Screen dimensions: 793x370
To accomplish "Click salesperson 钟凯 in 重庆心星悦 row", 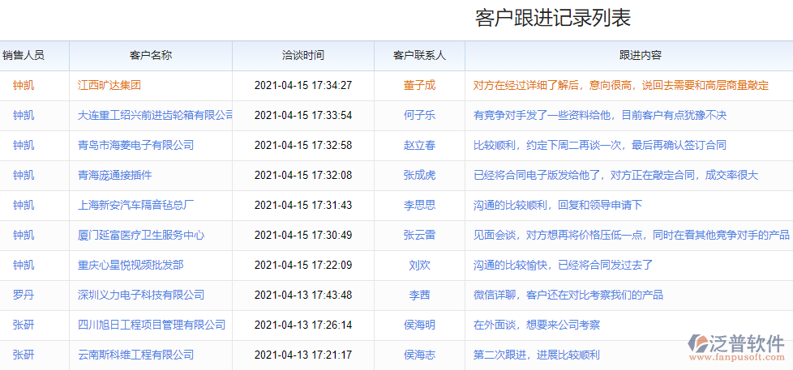I will click(x=24, y=265).
